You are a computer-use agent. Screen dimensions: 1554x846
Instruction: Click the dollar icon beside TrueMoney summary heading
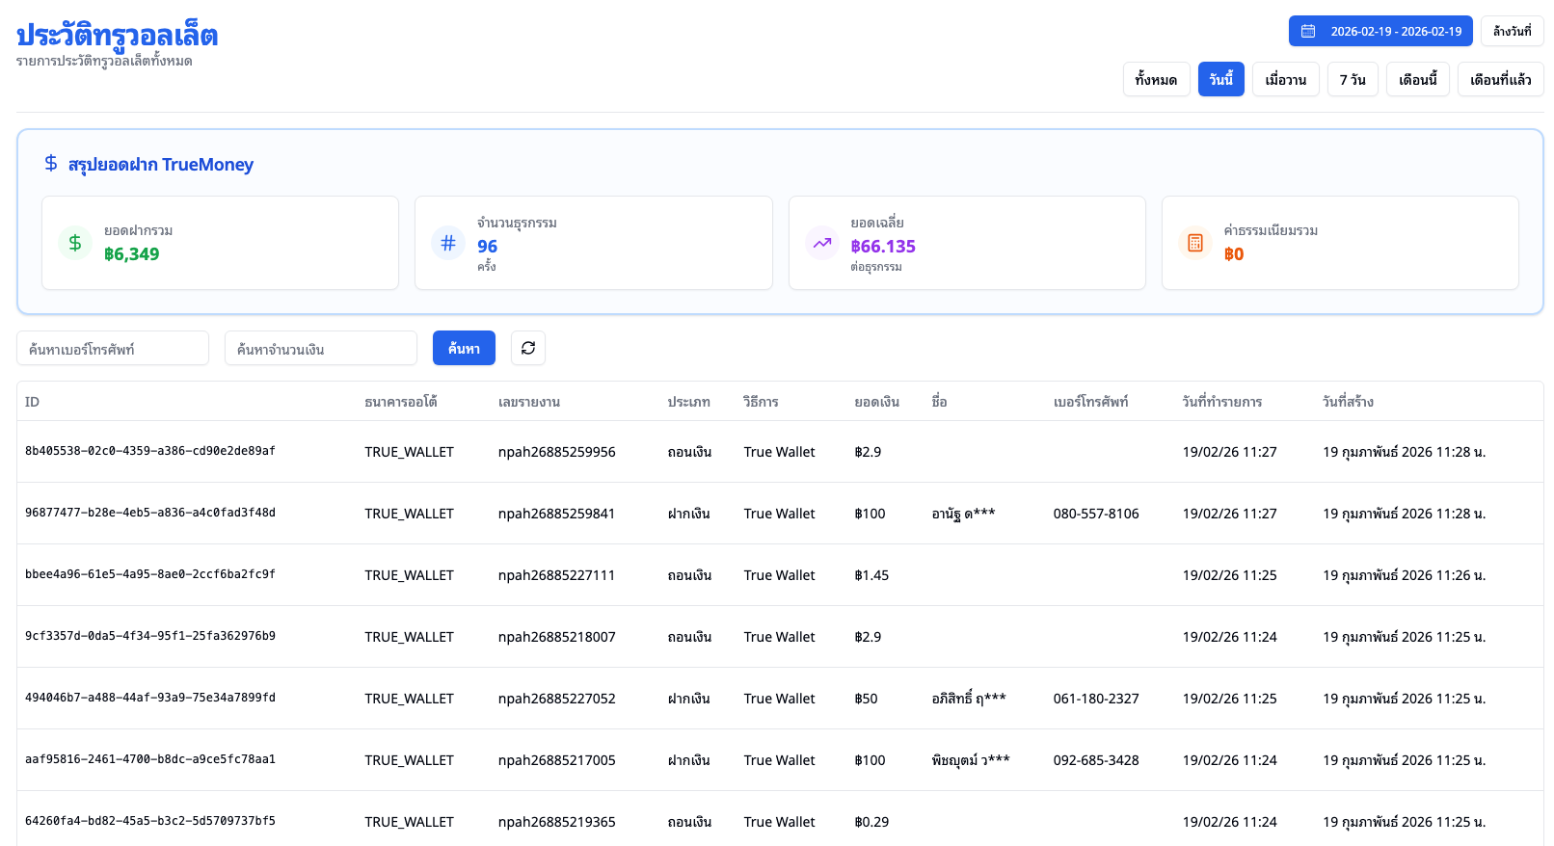coord(51,164)
